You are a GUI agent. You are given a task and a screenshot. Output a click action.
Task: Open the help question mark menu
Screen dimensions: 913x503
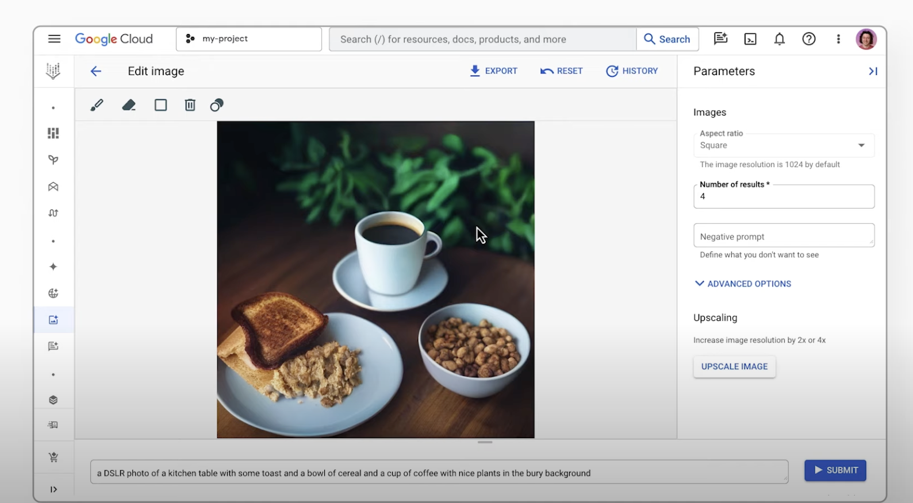809,39
